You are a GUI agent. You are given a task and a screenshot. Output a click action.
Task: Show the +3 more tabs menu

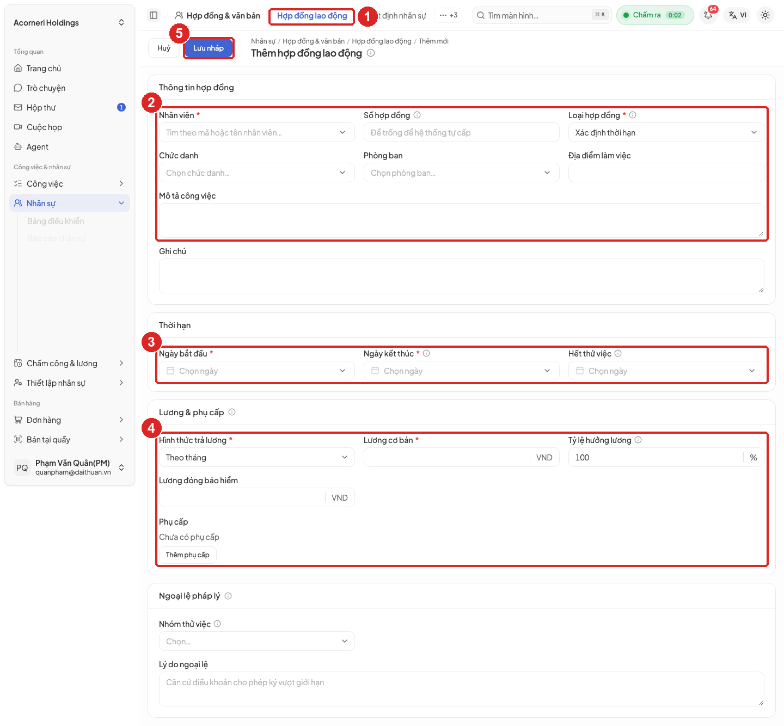coord(448,15)
